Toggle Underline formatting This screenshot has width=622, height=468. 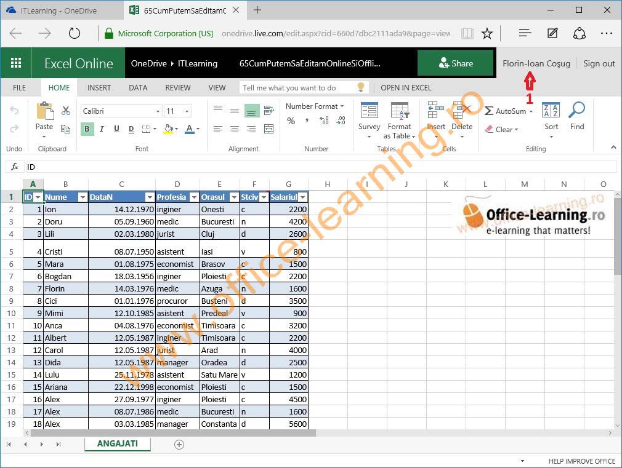pos(116,129)
